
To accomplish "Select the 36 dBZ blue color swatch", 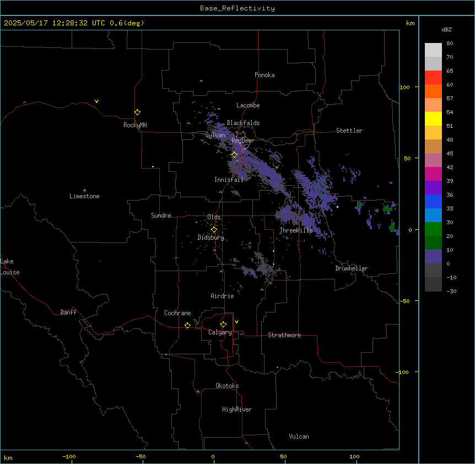I will (x=433, y=201).
